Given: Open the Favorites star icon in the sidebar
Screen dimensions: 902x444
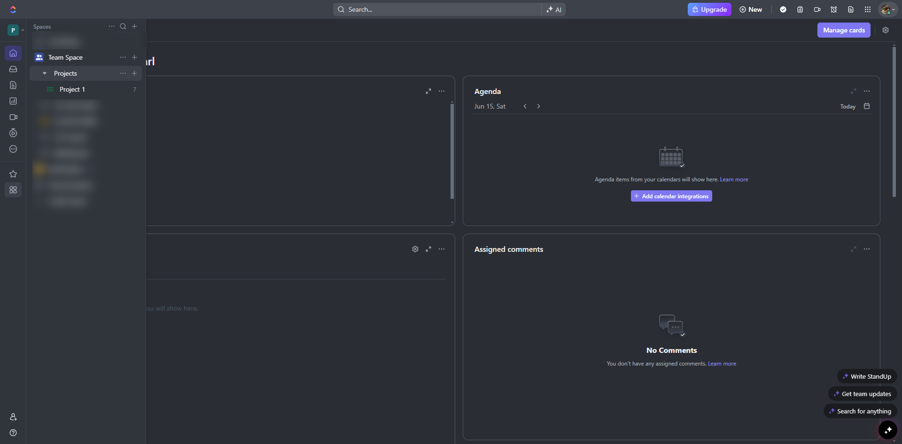Looking at the screenshot, I should tap(13, 174).
